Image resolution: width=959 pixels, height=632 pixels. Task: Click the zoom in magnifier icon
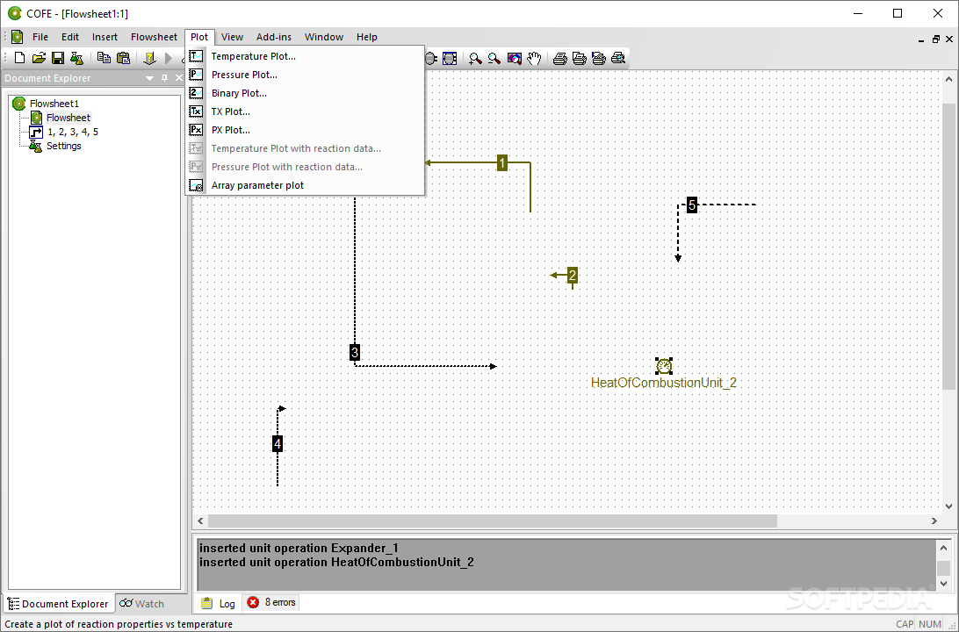tap(474, 58)
